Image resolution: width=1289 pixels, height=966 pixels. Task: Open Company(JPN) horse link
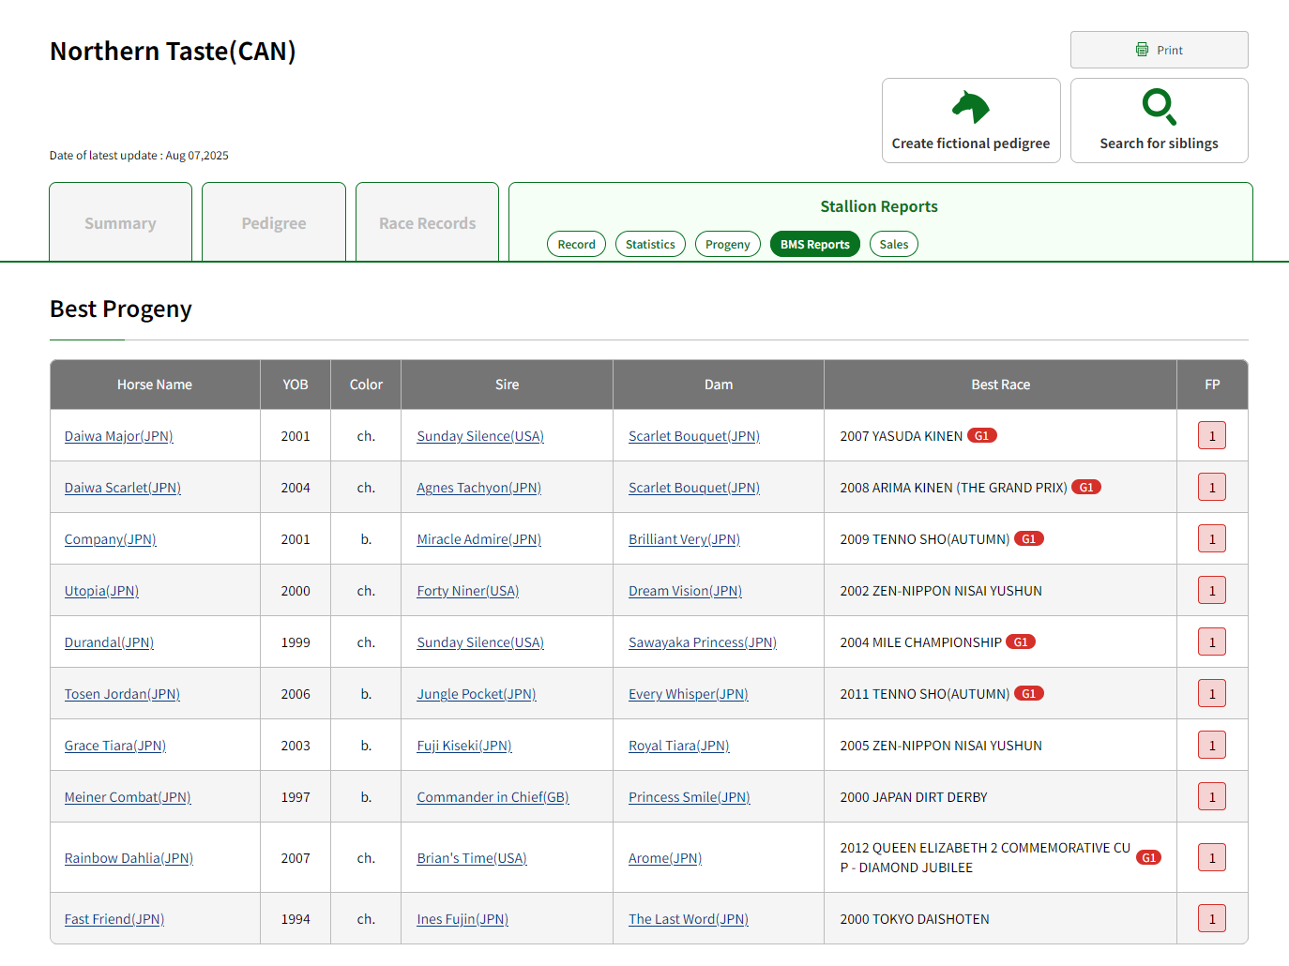111,539
